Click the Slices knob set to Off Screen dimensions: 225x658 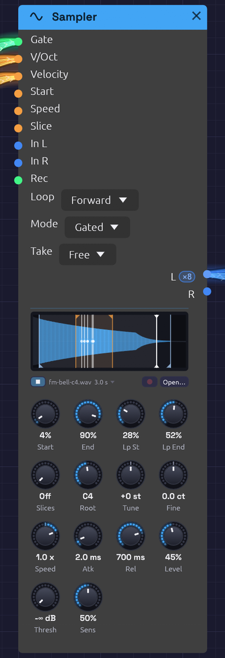(45, 474)
